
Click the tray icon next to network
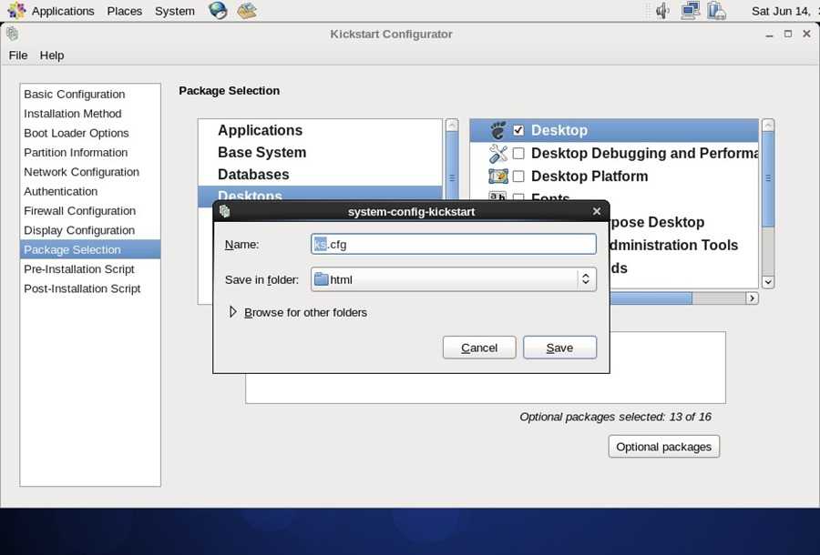click(x=716, y=10)
